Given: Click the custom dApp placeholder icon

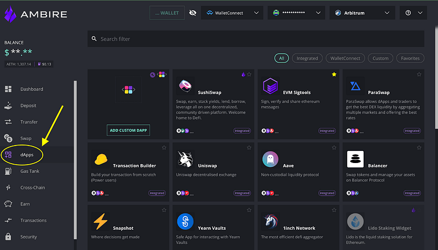Looking at the screenshot, I should tap(129, 90).
